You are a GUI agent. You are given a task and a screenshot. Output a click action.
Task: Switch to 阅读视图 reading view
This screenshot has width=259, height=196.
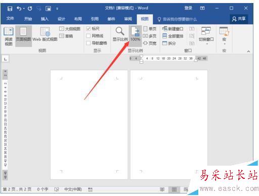(9, 36)
